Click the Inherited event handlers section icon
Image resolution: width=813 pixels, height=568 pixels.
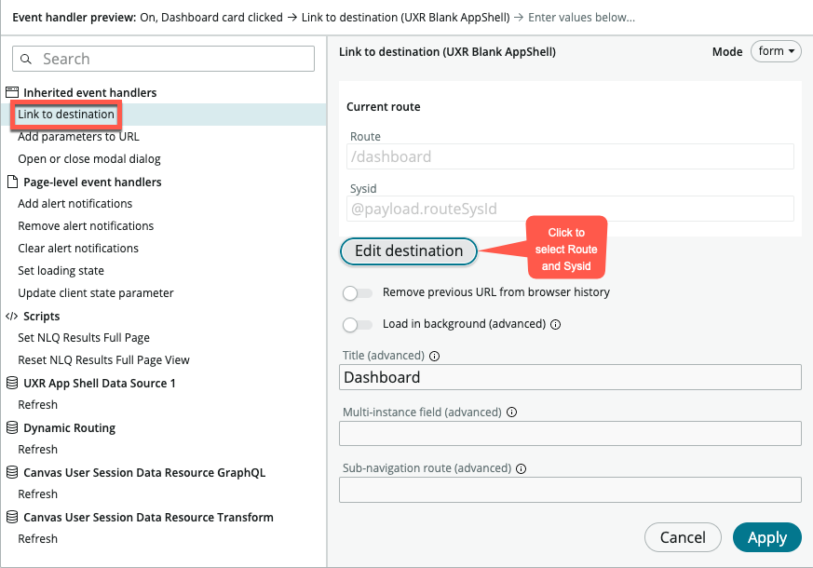point(14,92)
